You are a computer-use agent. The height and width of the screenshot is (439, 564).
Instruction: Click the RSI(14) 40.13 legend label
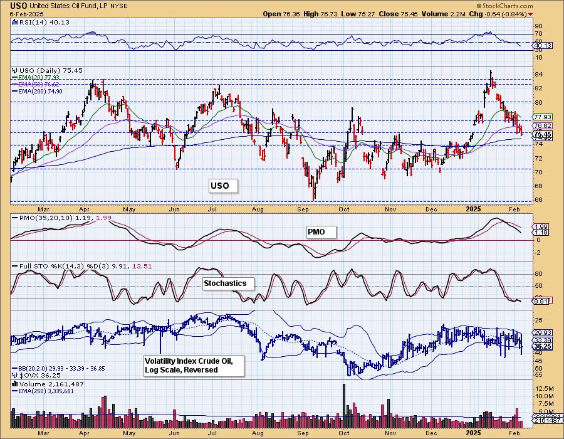44,22
